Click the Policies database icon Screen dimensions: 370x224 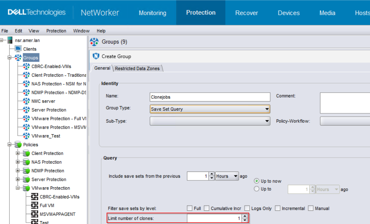point(18,145)
